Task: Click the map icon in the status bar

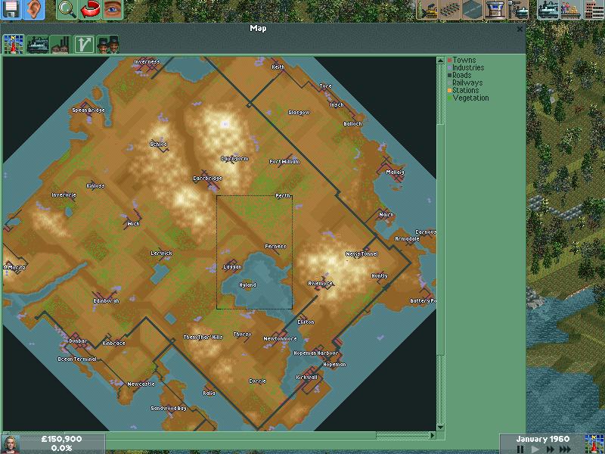Action: point(594,444)
